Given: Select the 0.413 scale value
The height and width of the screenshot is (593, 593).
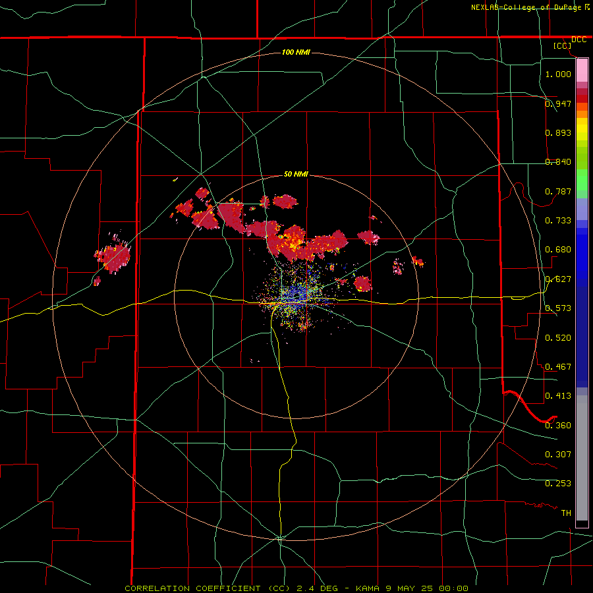Looking at the screenshot, I should (558, 396).
